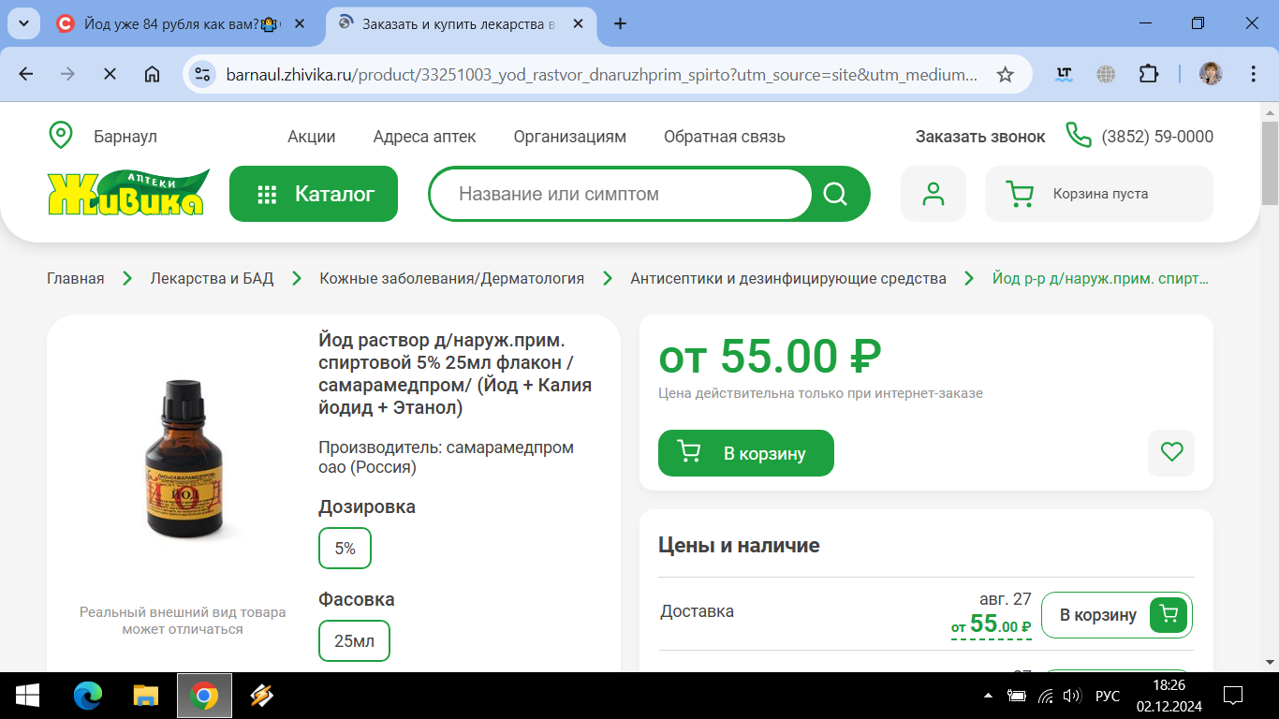The width and height of the screenshot is (1279, 719).
Task: Select the 25мл packaging option
Action: click(x=354, y=641)
